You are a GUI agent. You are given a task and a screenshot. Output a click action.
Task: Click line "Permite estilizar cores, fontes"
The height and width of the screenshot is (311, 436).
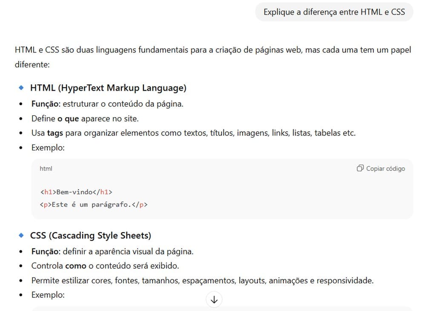[202, 280]
